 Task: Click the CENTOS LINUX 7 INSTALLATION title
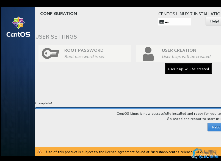coord(190,14)
